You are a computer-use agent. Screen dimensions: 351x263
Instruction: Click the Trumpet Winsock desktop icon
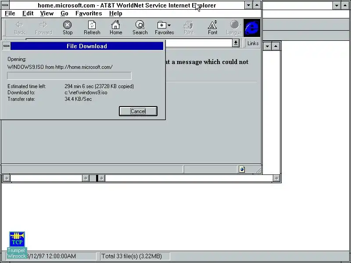point(17,245)
